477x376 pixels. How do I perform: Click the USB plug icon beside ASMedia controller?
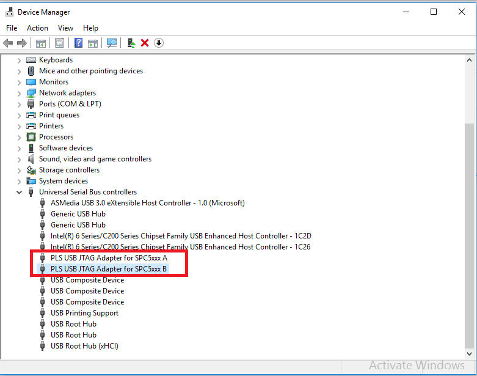click(43, 203)
